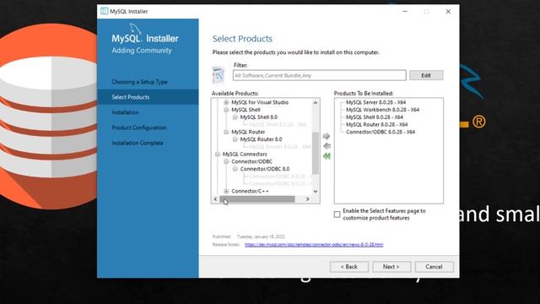Click the add product right arrow icon
The image size is (540, 304).
(x=327, y=136)
